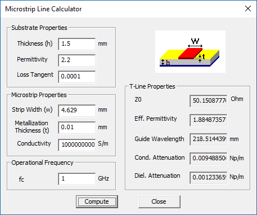This screenshot has width=257, height=215.
Task: Click the 'S/m' unit label
Action: [103, 144]
